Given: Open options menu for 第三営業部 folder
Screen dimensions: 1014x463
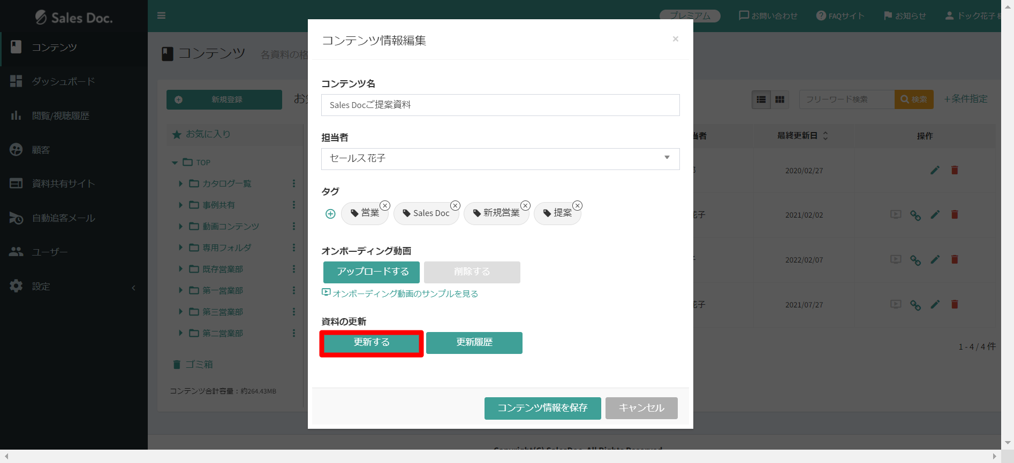Looking at the screenshot, I should click(x=293, y=312).
